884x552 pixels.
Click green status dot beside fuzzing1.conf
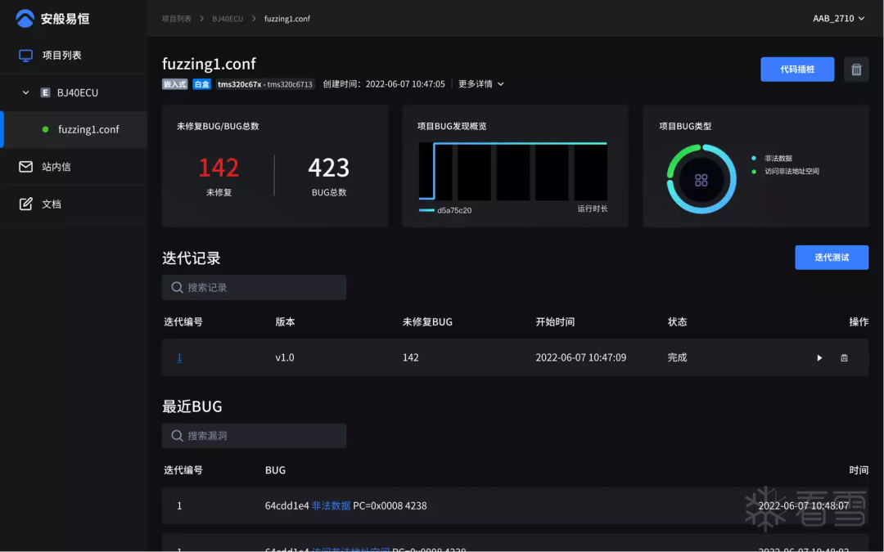click(x=46, y=129)
